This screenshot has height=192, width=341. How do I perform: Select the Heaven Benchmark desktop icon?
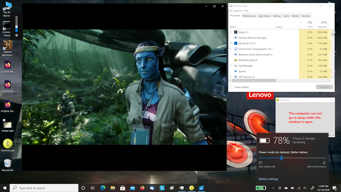coord(8,48)
